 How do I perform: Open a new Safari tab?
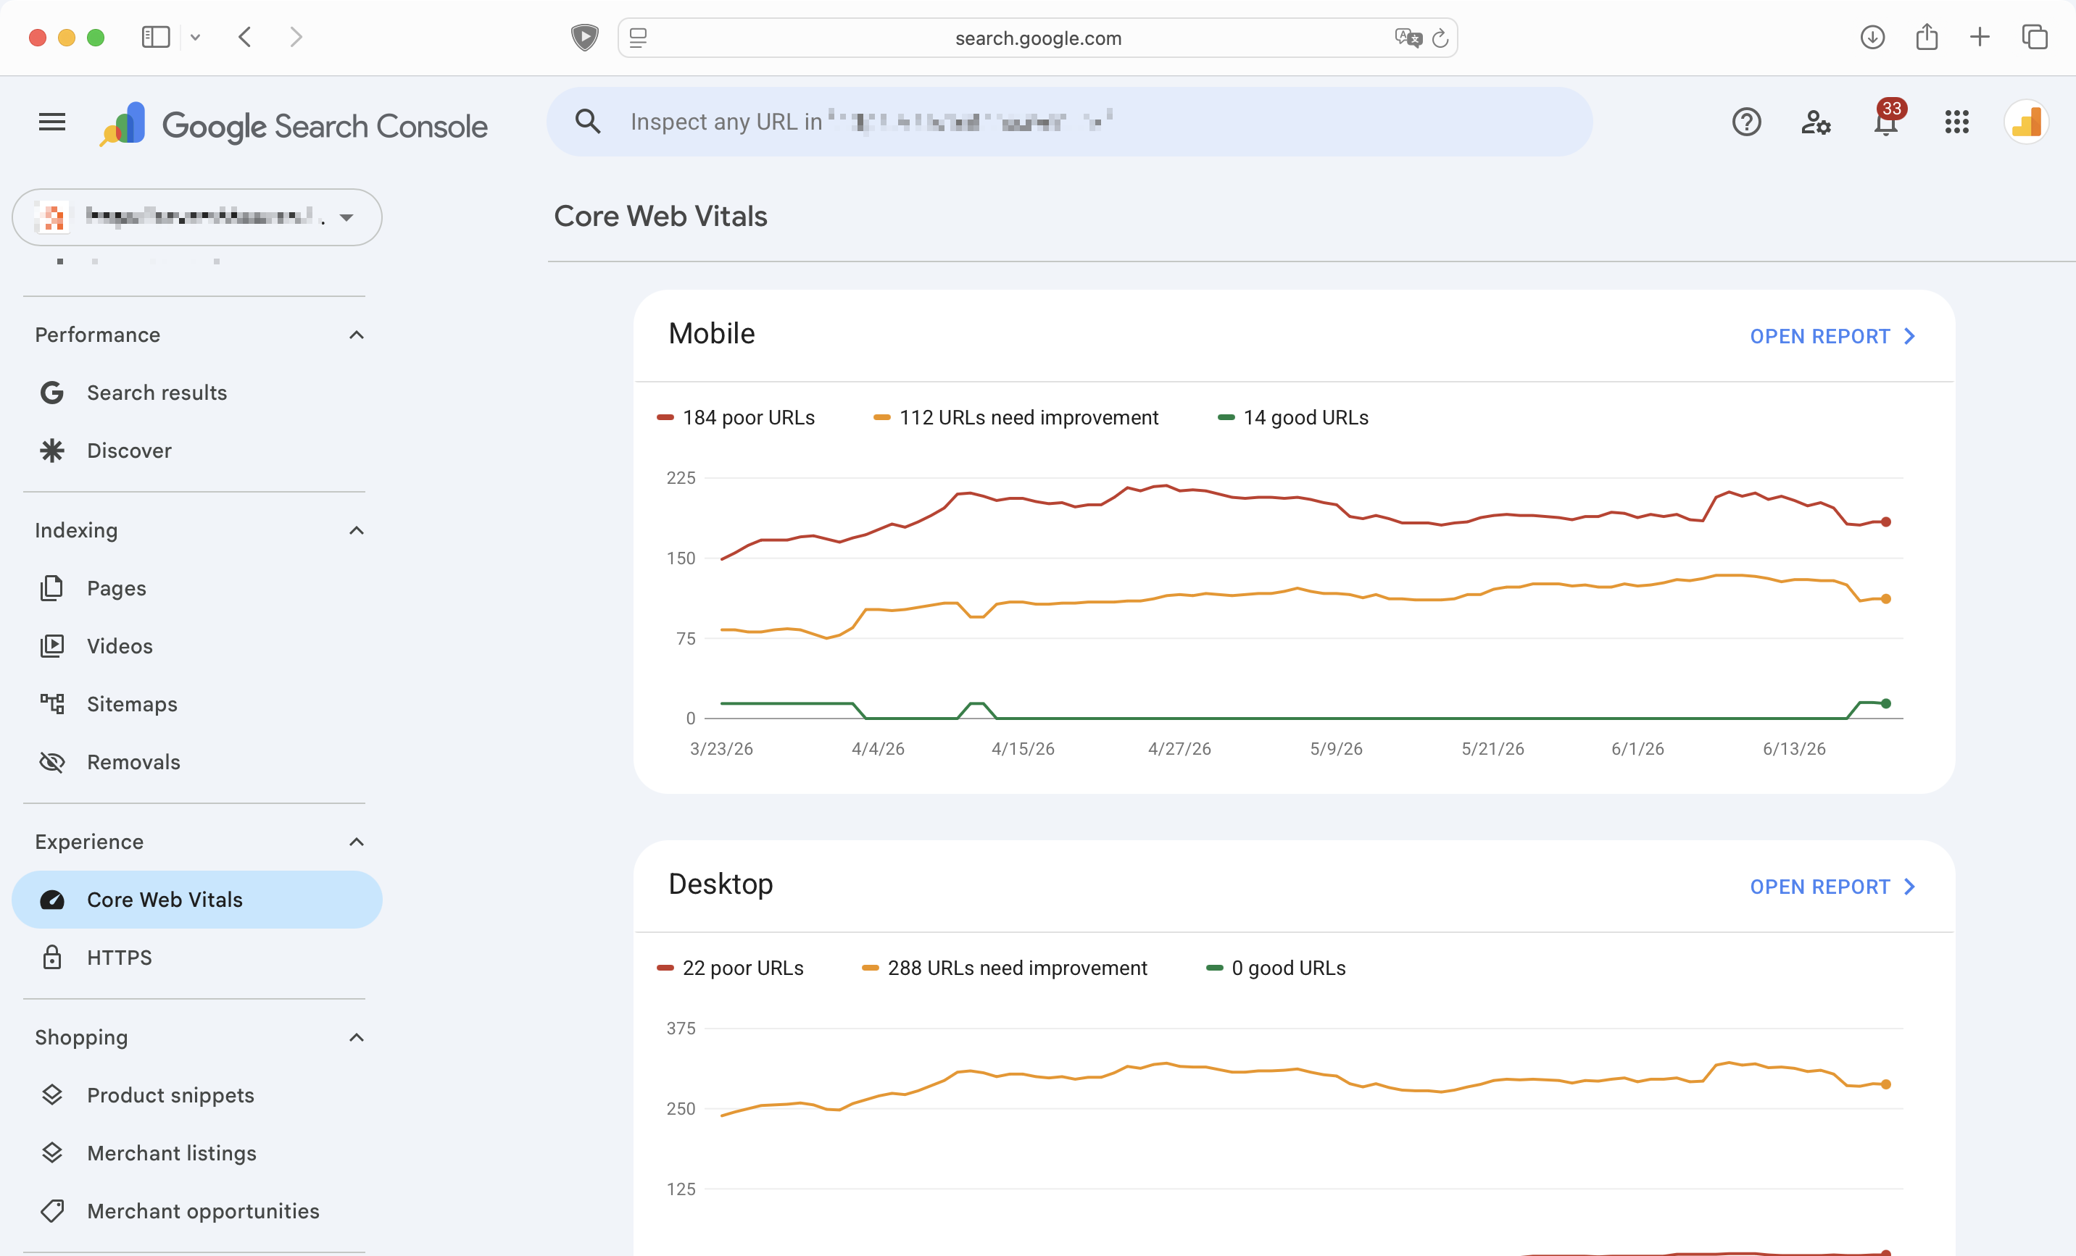point(1980,37)
